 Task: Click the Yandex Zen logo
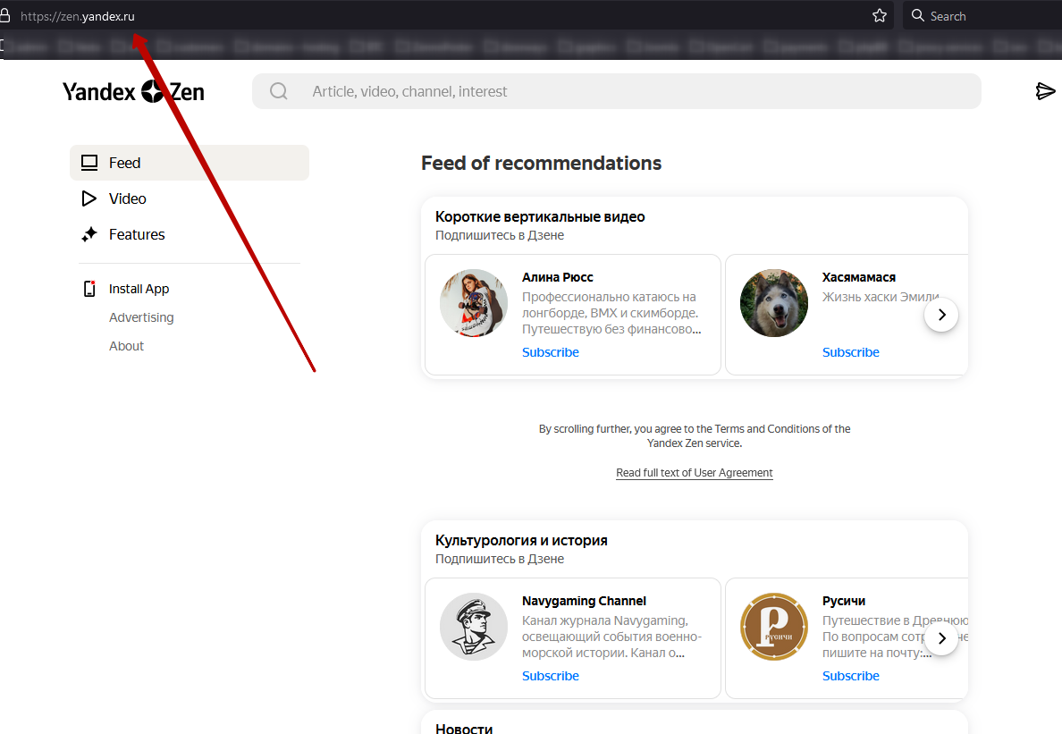(133, 91)
